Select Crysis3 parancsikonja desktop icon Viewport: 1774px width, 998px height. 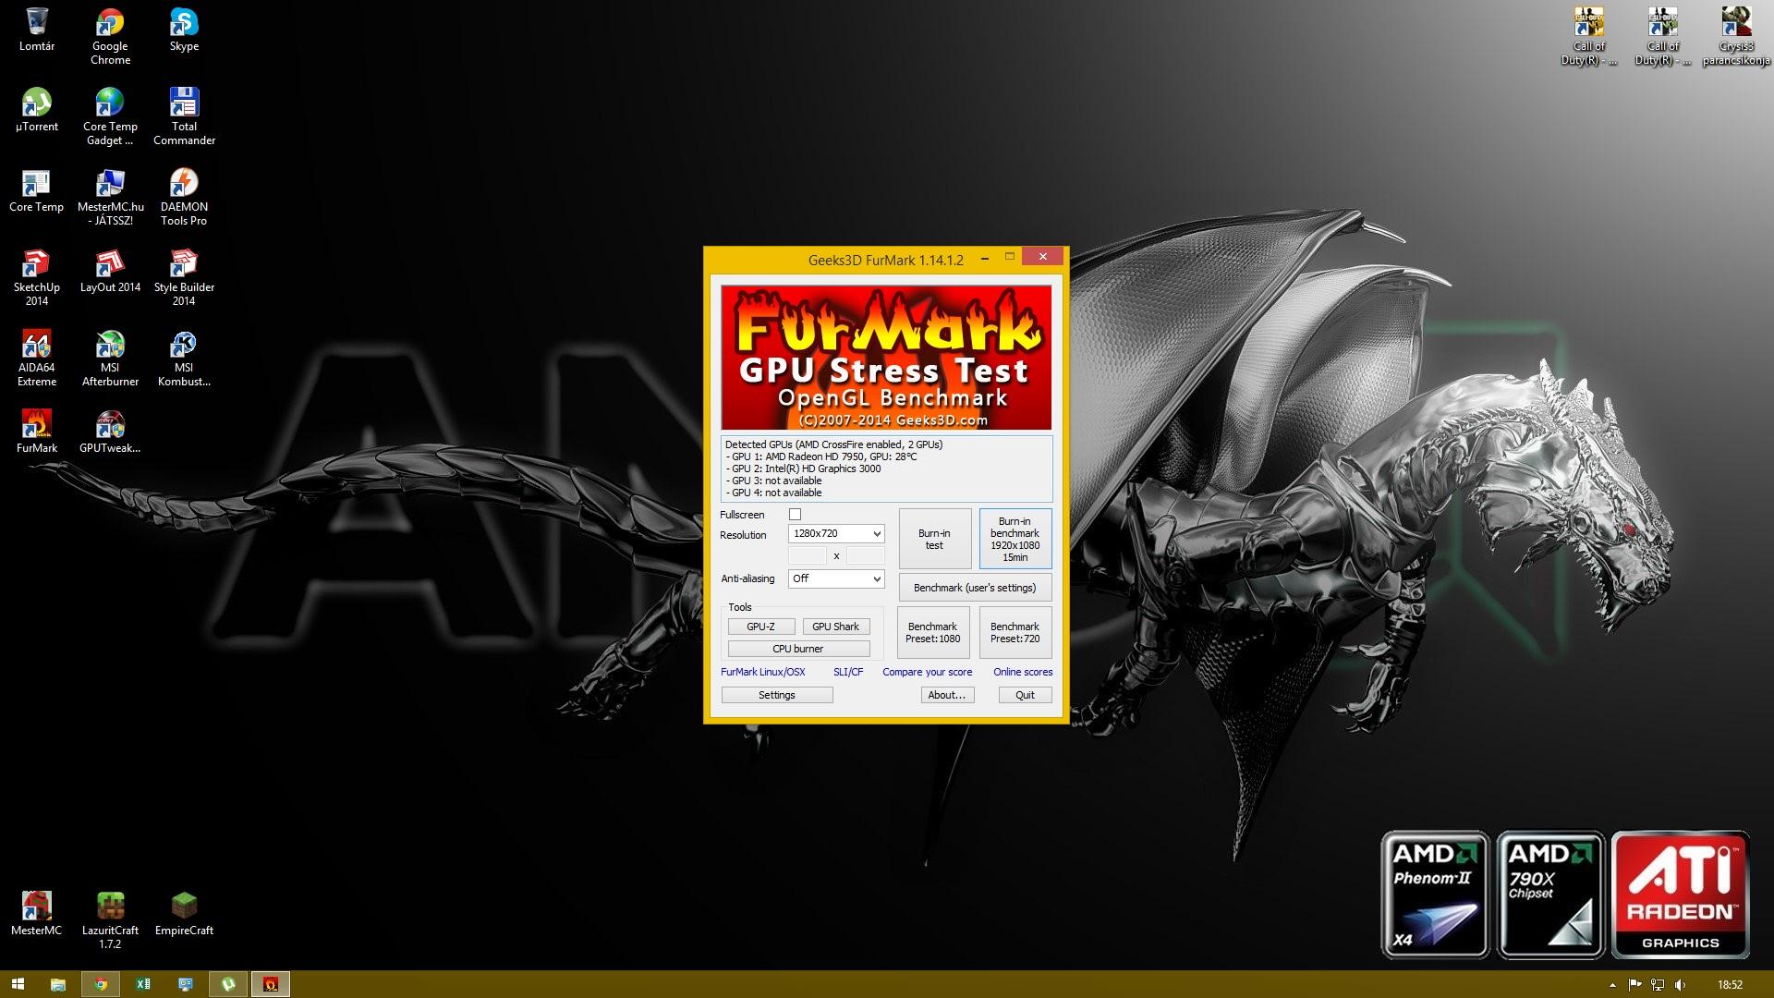click(x=1736, y=36)
